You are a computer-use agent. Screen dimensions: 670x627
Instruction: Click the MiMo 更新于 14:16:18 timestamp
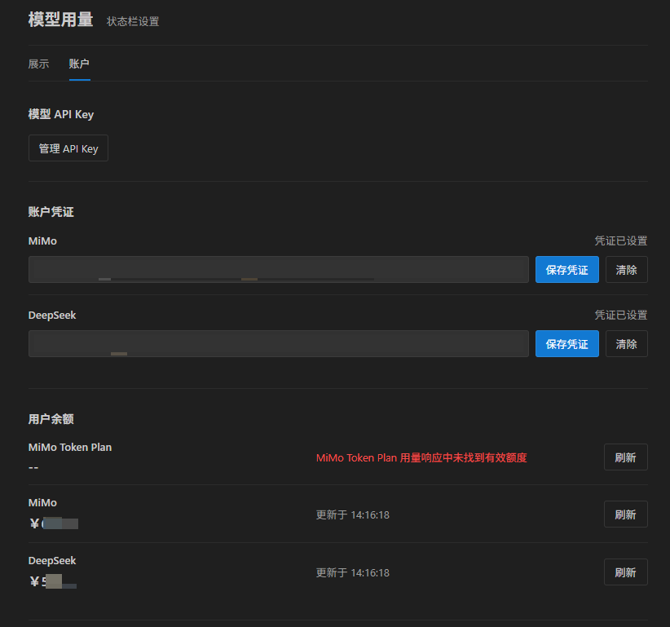(352, 515)
